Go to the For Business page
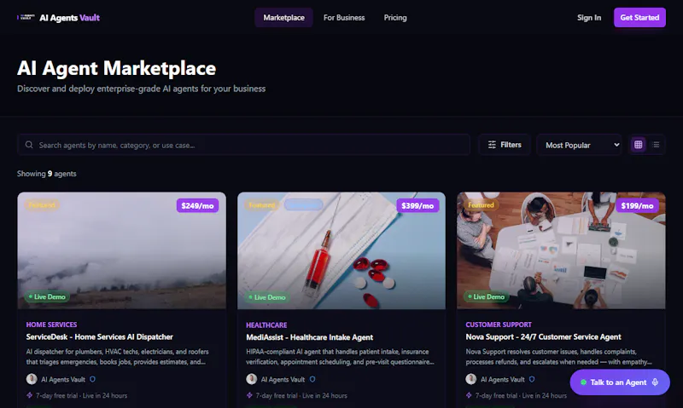Screen dimensions: 683x408 (344, 18)
